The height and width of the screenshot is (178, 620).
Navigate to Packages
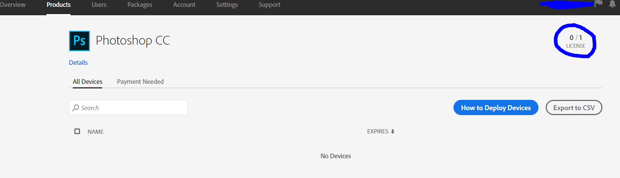click(x=140, y=5)
